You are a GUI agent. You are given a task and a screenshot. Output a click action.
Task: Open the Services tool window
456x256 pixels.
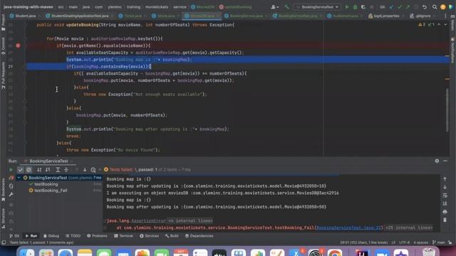point(149,236)
